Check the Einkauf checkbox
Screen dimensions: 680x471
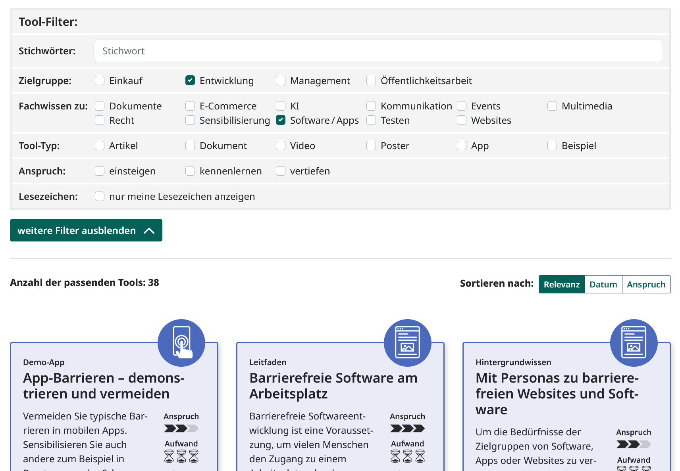[100, 80]
